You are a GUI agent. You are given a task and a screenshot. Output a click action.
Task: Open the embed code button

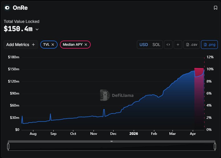pyautogui.click(x=168, y=45)
